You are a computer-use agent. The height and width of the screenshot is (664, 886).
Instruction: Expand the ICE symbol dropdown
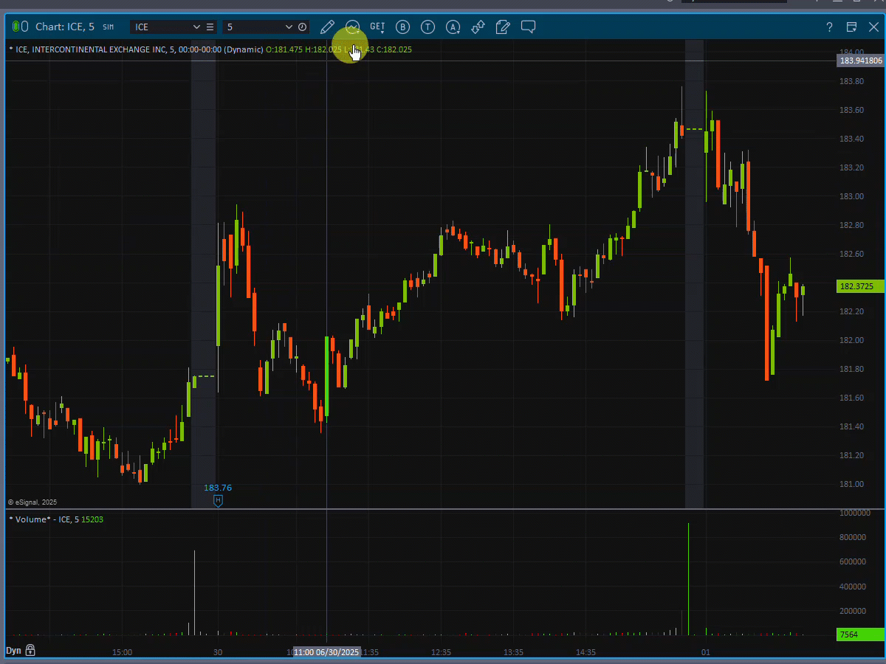pyautogui.click(x=196, y=27)
